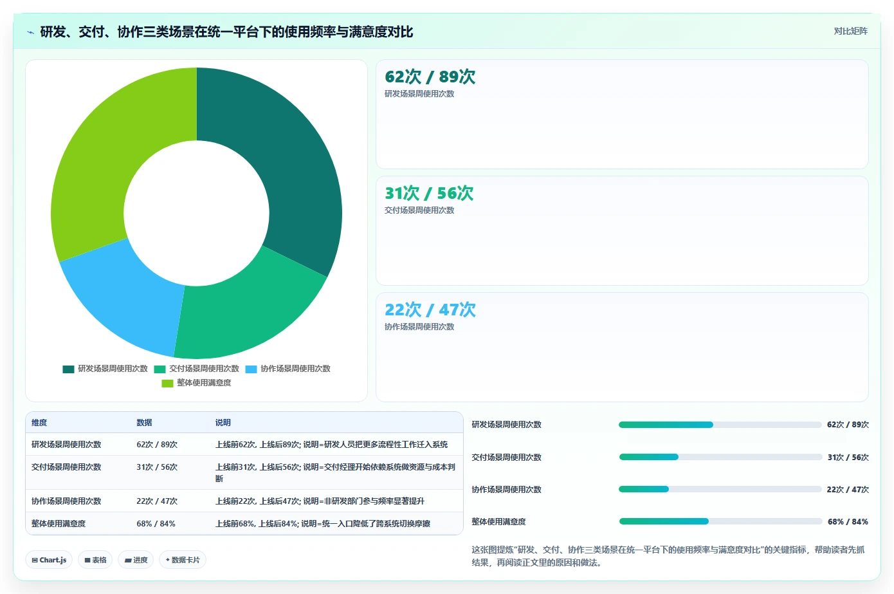Toggle the 整体使用满意度 legend color box
Image resolution: width=894 pixels, height=594 pixels.
tap(167, 383)
